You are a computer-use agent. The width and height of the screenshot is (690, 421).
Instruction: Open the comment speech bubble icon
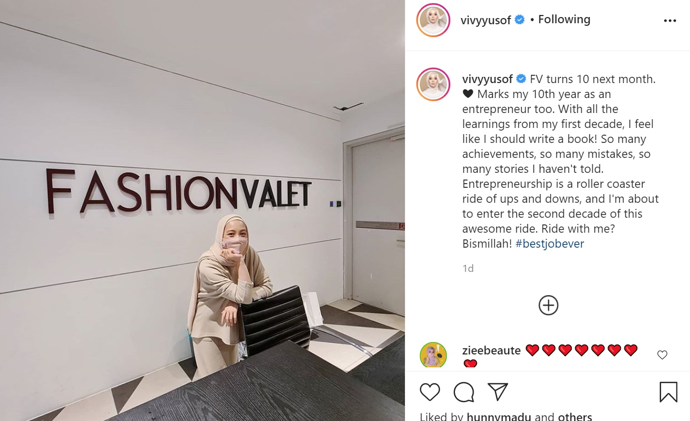click(x=464, y=392)
